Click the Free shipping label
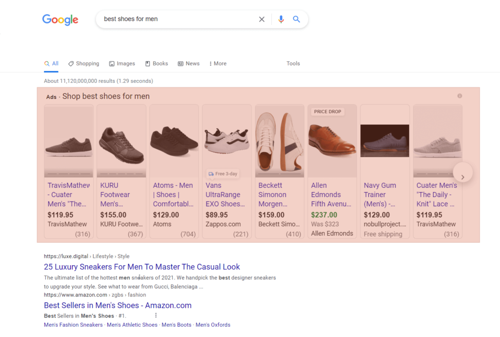 (x=383, y=234)
